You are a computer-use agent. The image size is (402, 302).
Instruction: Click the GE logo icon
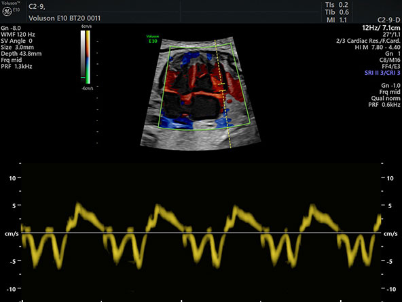coord(7,12)
